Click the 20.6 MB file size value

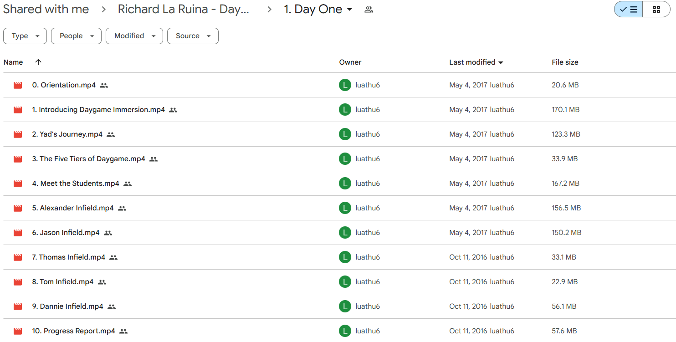565,85
